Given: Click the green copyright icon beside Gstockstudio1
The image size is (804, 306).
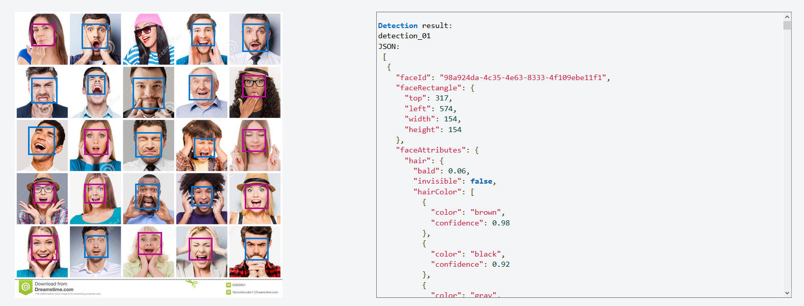Looking at the screenshot, I should pos(228,292).
